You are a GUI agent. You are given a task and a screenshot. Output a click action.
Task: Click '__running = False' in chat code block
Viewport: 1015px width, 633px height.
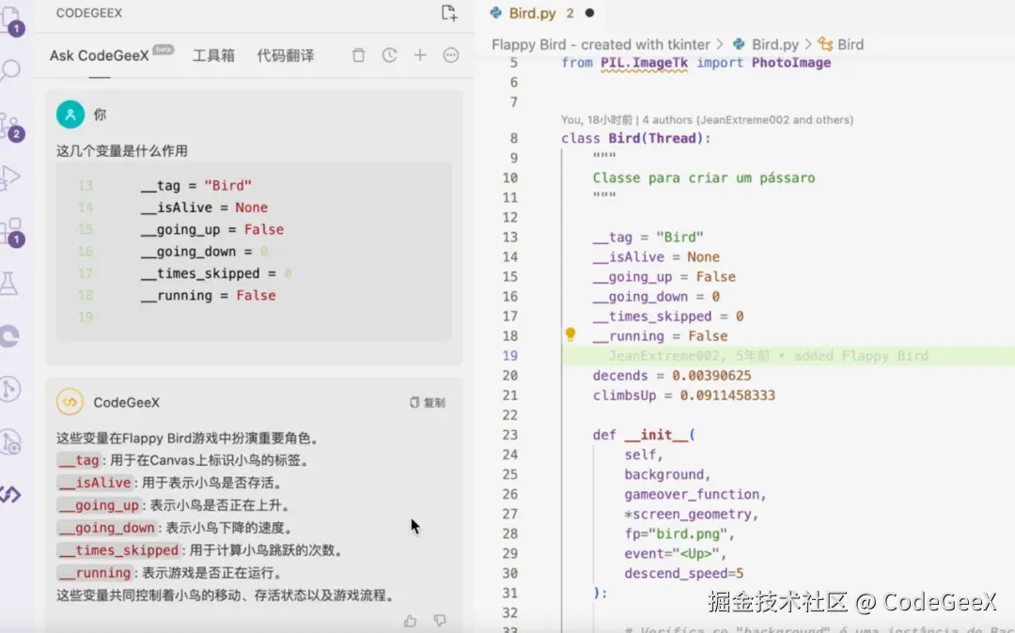click(208, 296)
